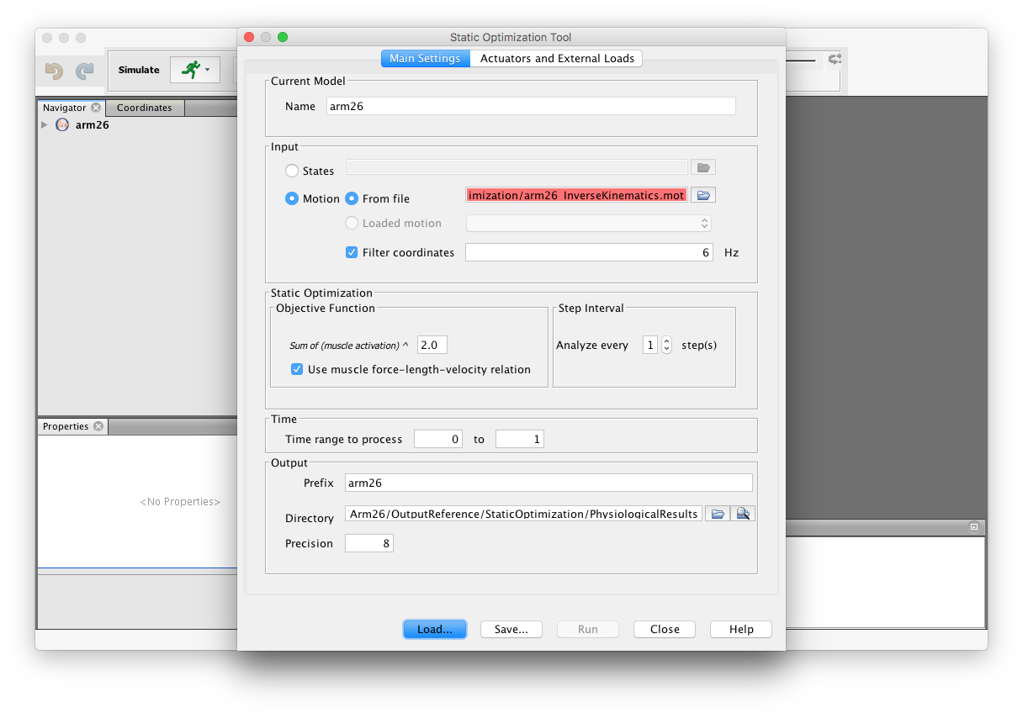Open the Simulate dropdown arrow
This screenshot has height=718, width=1023.
(x=206, y=70)
